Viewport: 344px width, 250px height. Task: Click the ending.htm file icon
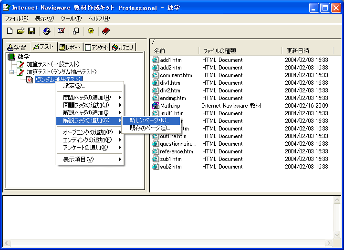click(x=156, y=98)
